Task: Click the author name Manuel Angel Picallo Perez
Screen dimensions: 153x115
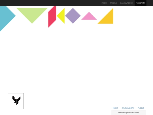Action: pyautogui.click(x=129, y=112)
